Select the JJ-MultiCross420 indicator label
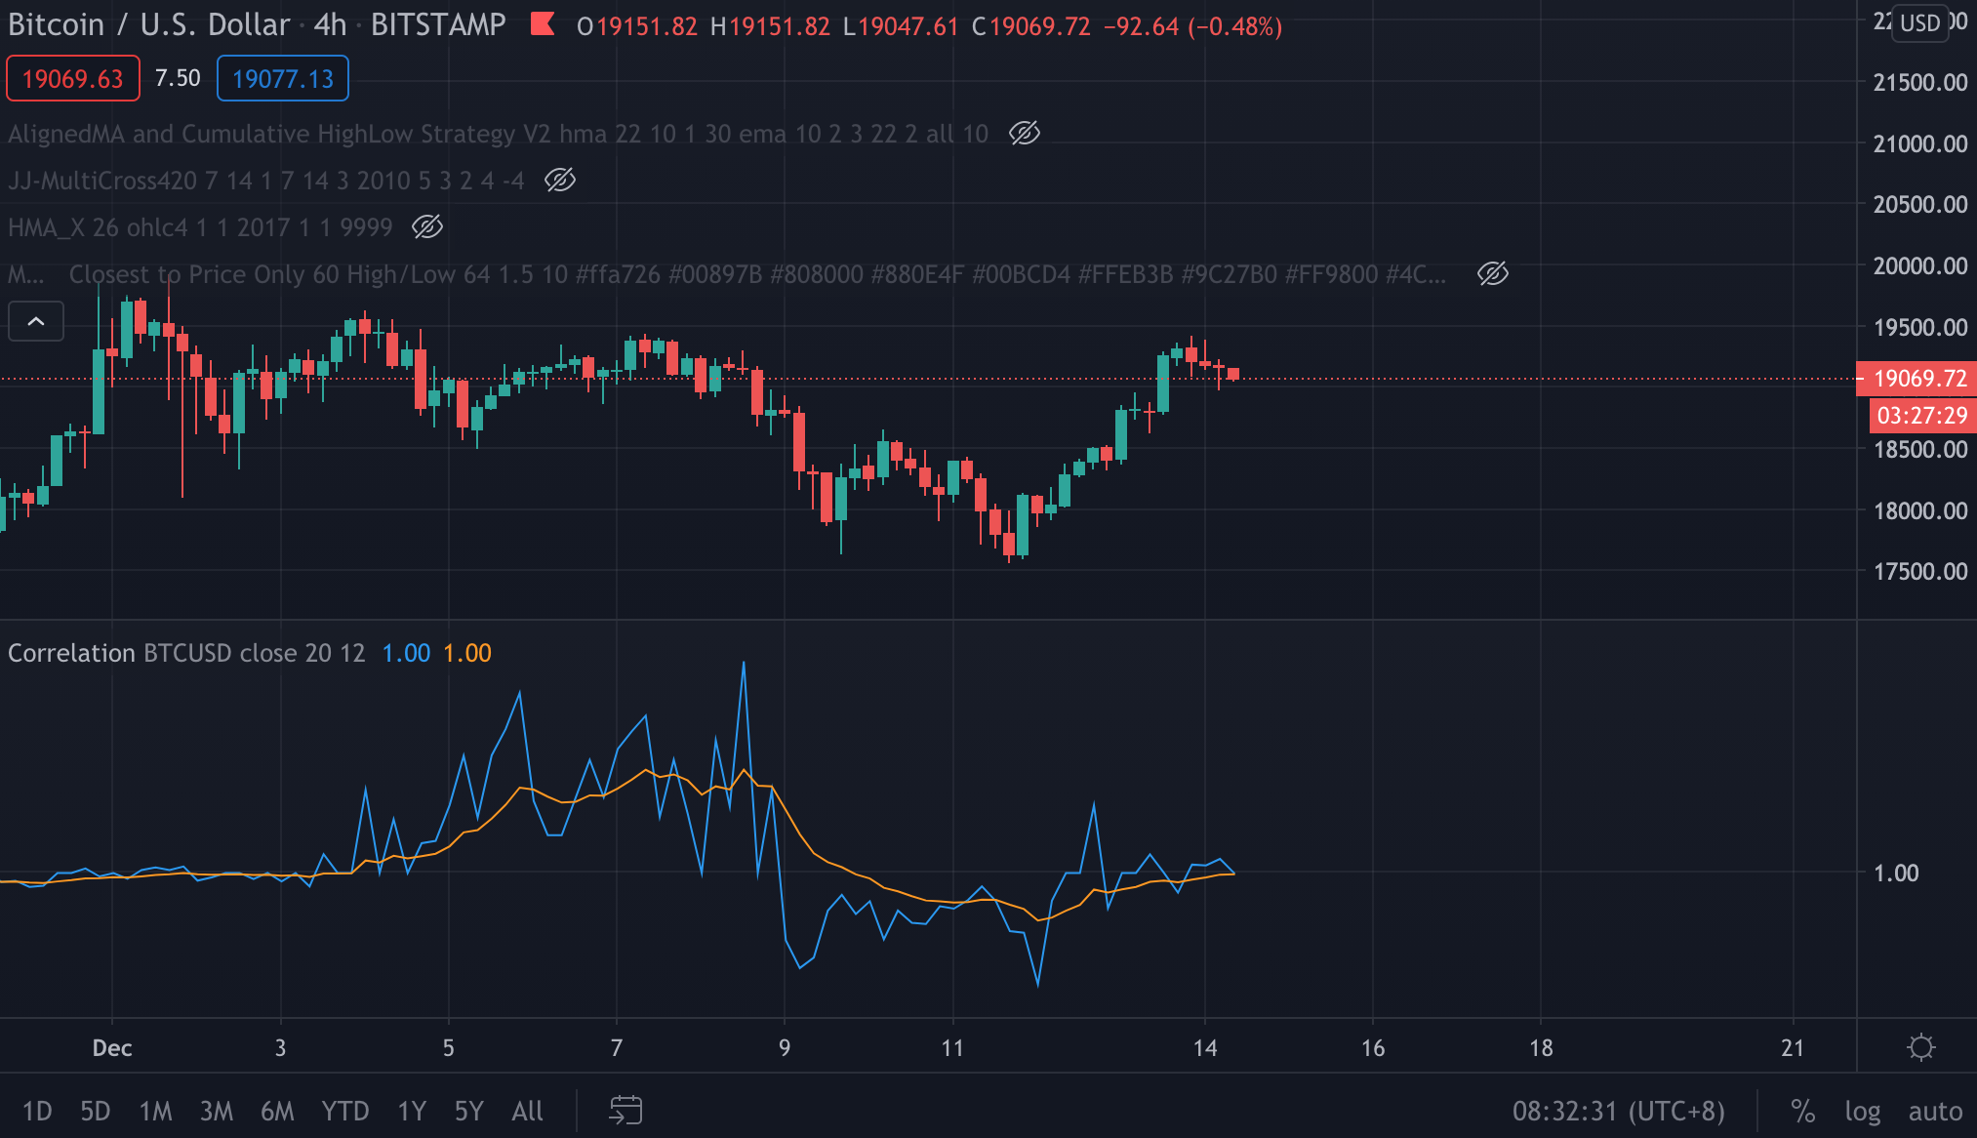The width and height of the screenshot is (1977, 1138). coord(265,181)
